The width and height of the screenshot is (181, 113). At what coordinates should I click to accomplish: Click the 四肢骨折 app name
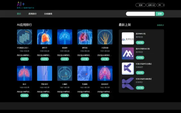coord(45,84)
